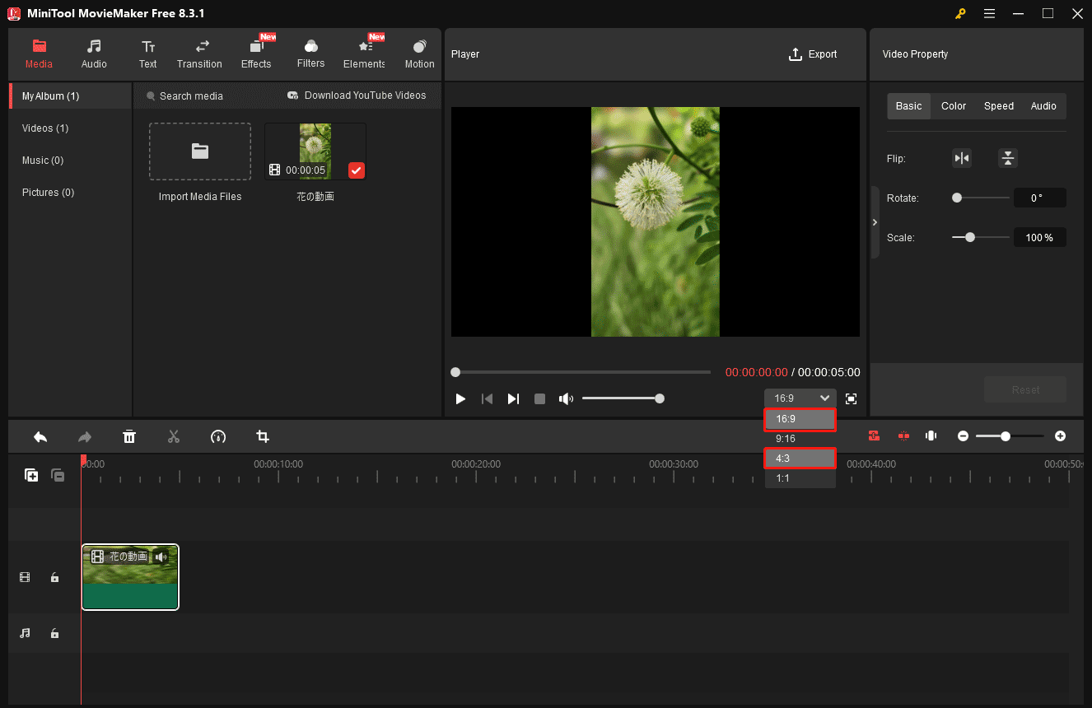1092x708 pixels.
Task: Click the undo arrow in timeline toolbar
Action: 40,436
